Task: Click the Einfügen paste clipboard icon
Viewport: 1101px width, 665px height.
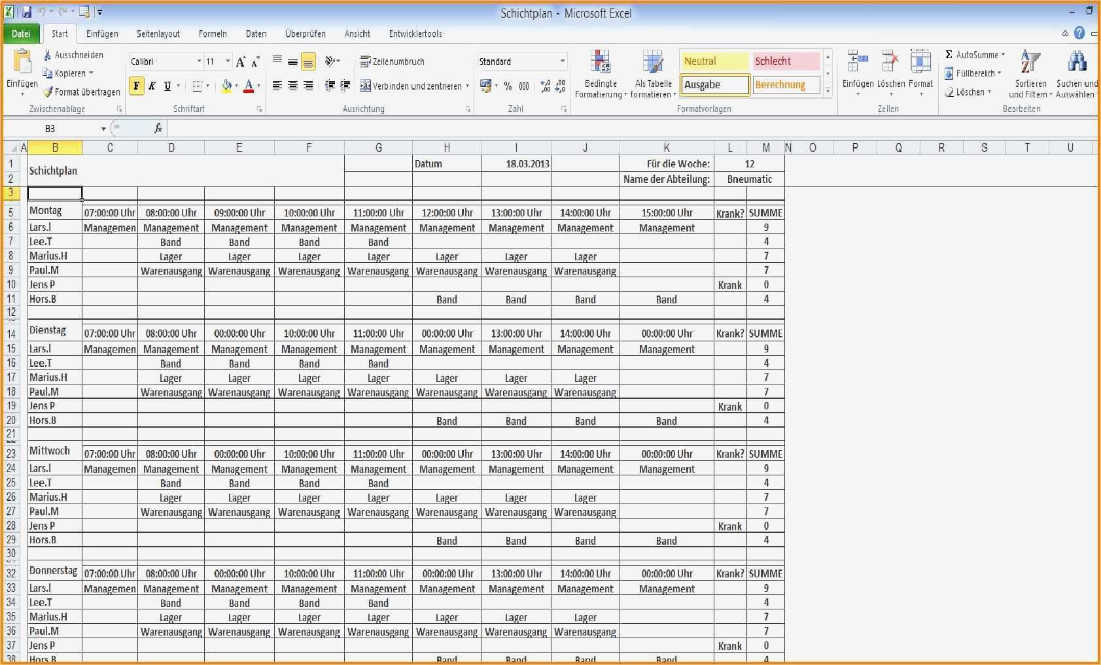Action: click(22, 62)
